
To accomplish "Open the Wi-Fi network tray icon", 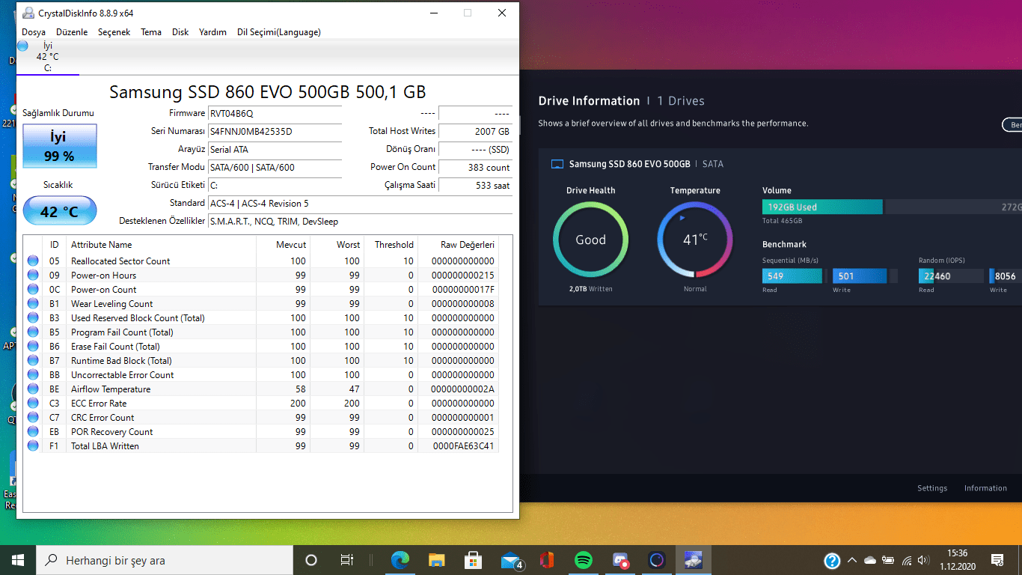I will 907,560.
